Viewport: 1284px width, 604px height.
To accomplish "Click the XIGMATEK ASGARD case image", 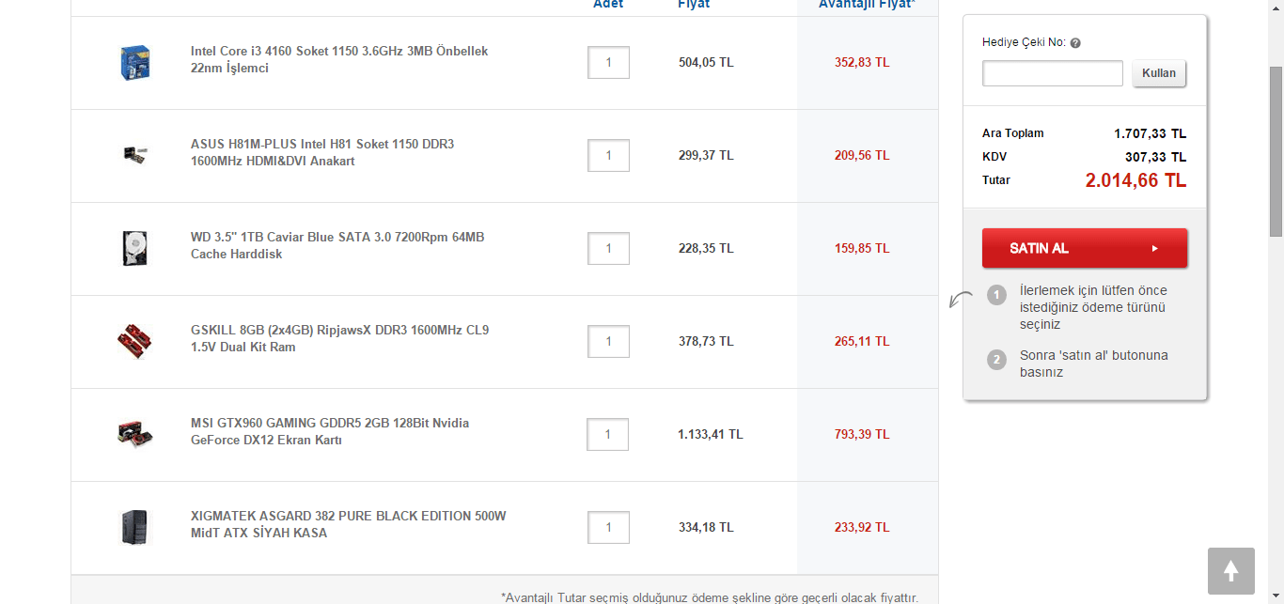I will click(x=133, y=527).
